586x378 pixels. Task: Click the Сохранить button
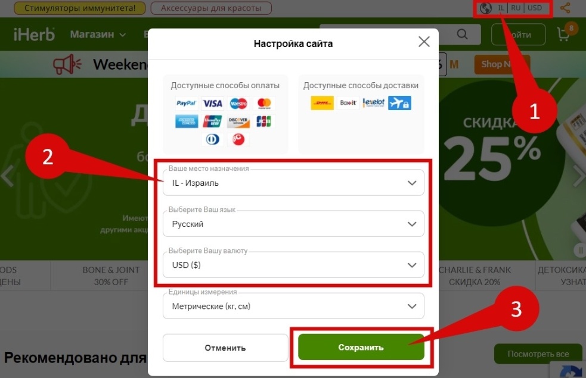(x=361, y=347)
